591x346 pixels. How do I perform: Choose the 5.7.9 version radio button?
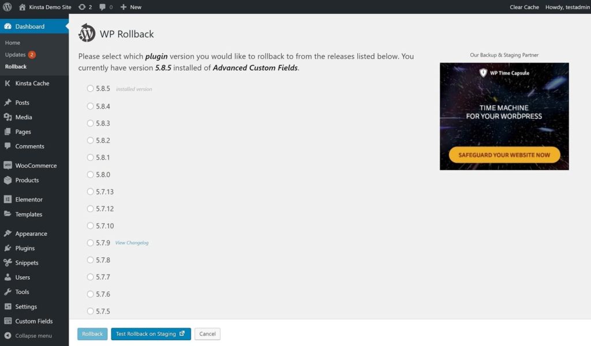91,243
